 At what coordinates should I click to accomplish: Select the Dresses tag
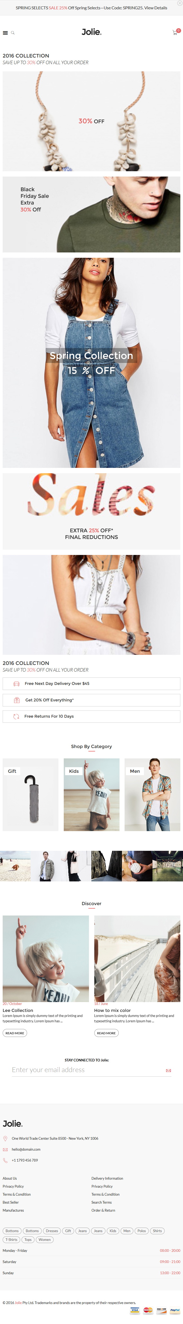(52, 1231)
